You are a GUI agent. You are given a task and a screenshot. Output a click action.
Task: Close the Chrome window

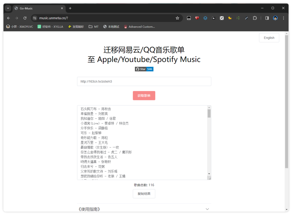coord(283,8)
